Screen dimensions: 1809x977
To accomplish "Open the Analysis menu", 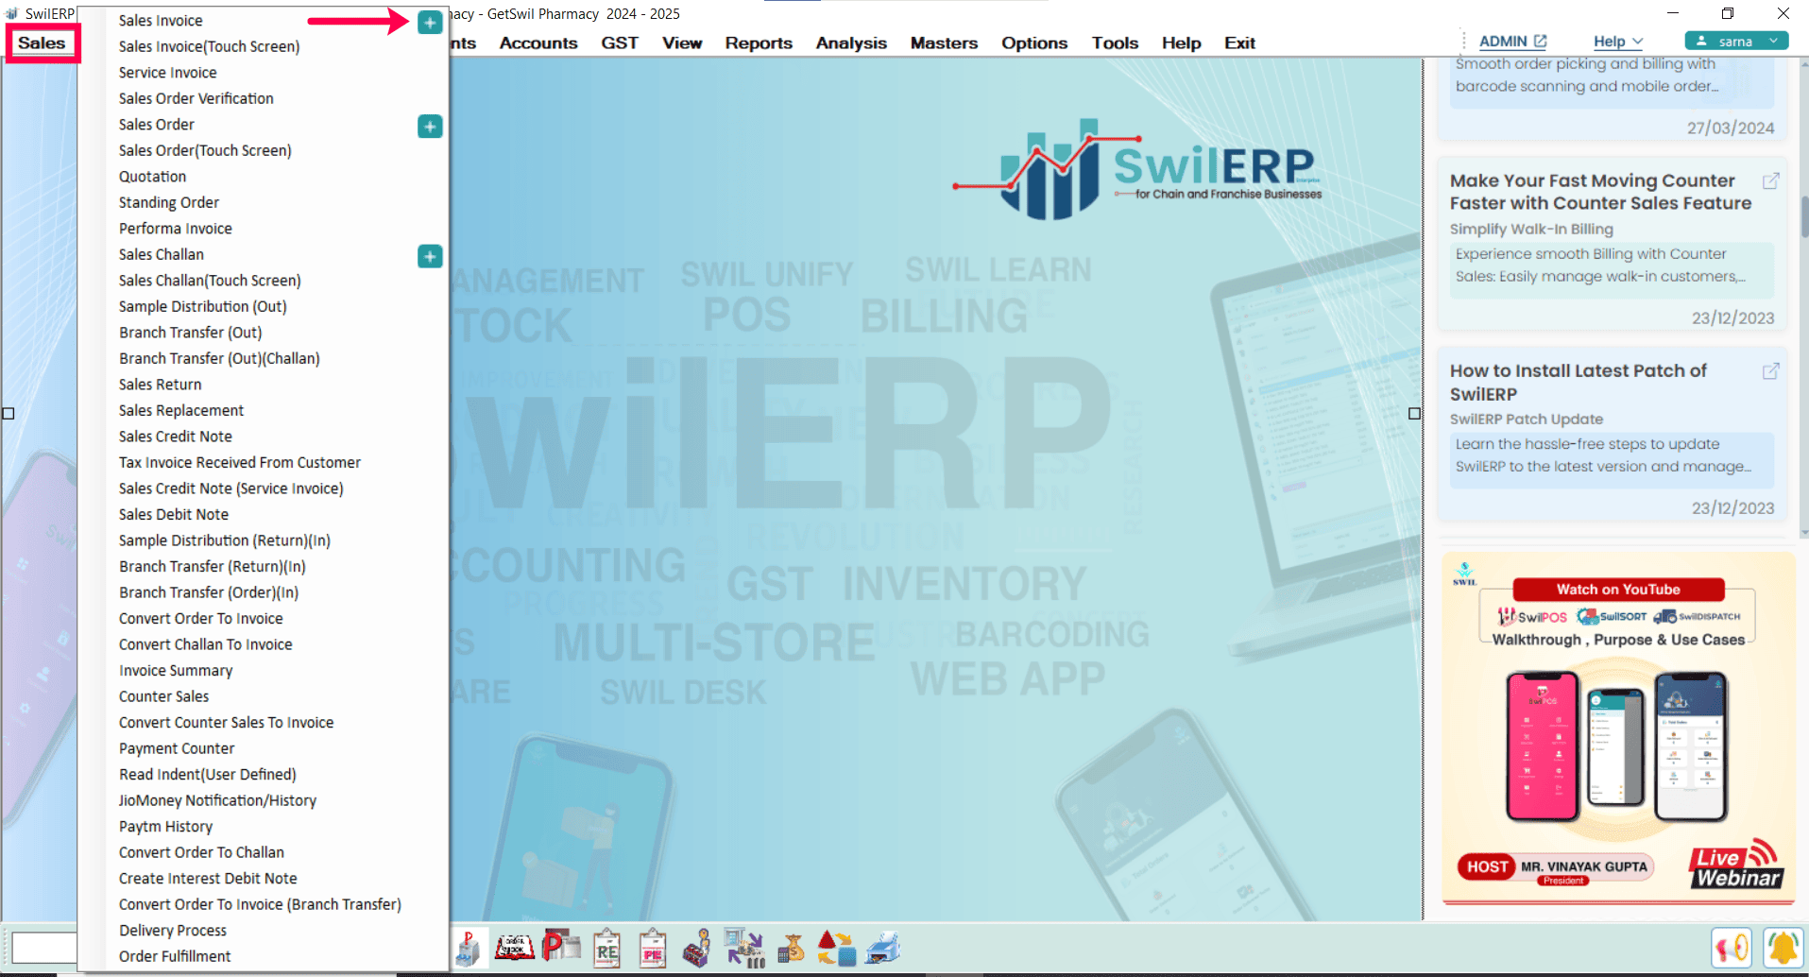I will 851,43.
